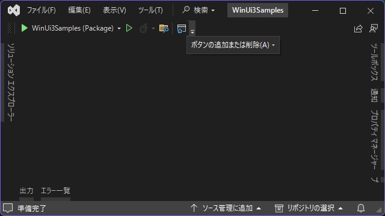The image size is (385, 216).
Task: Click the Hot Reload flame icon
Action: 143,28
